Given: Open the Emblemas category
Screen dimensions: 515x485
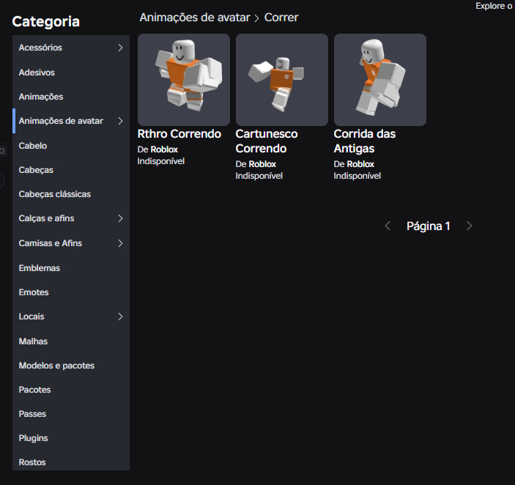Looking at the screenshot, I should 71,268.
